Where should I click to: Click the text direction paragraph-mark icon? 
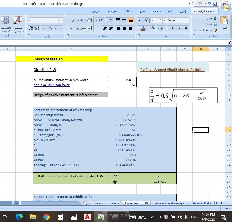click(x=101, y=20)
